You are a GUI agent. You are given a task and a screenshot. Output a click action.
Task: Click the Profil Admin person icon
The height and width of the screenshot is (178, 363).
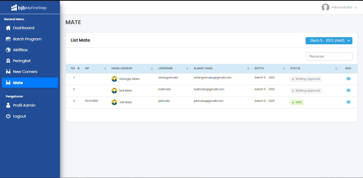click(8, 105)
